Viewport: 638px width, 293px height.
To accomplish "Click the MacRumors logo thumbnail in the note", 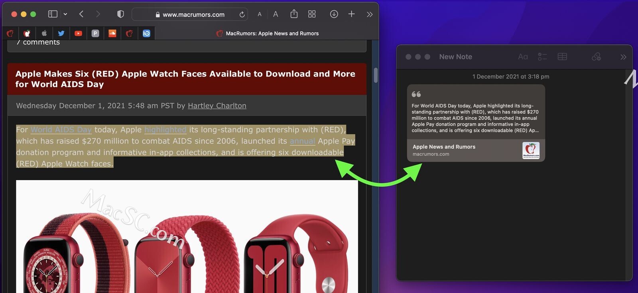I will 531,150.
